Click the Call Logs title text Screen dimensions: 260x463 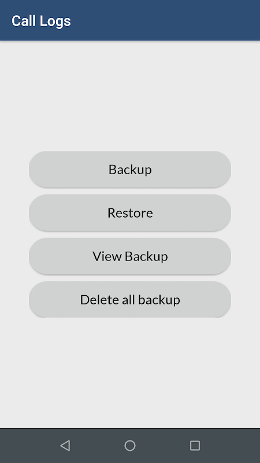(x=41, y=21)
